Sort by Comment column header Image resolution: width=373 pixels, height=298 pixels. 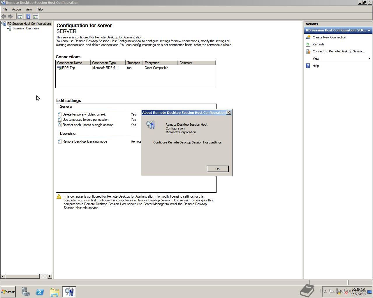click(x=197, y=63)
